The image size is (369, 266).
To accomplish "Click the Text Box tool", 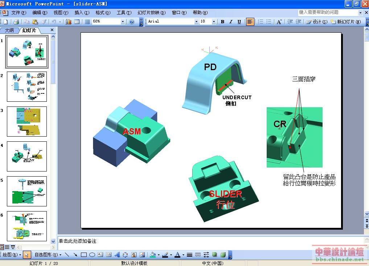I will [100, 255].
